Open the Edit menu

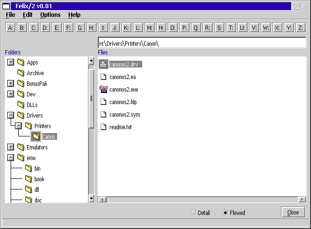point(28,15)
